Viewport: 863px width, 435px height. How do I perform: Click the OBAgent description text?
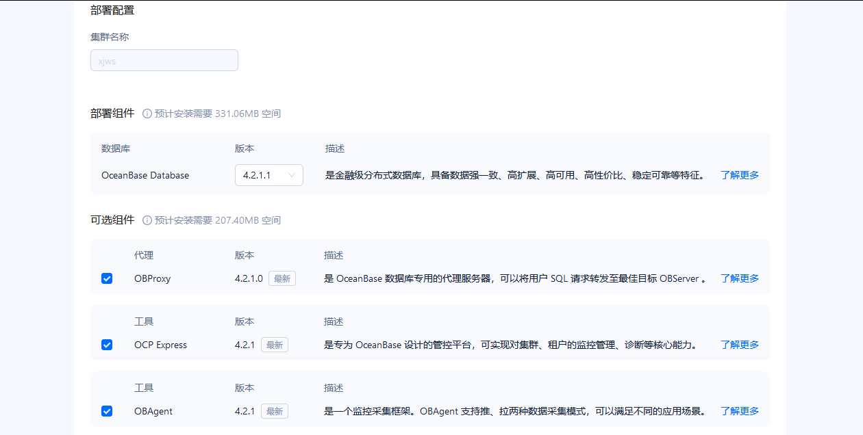coord(515,411)
